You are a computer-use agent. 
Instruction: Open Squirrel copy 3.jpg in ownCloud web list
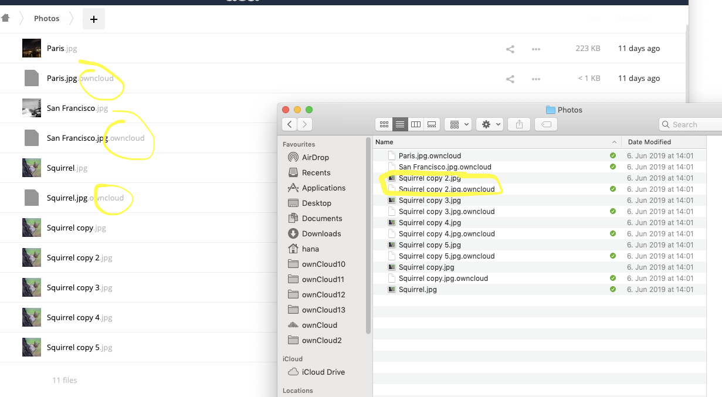79,287
